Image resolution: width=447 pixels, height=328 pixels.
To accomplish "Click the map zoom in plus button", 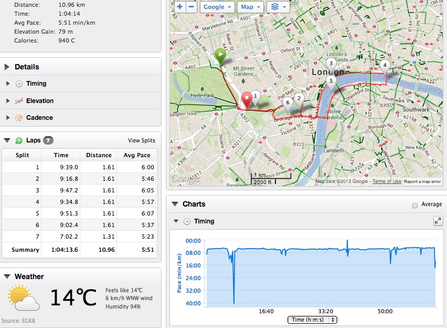I will pyautogui.click(x=179, y=7).
